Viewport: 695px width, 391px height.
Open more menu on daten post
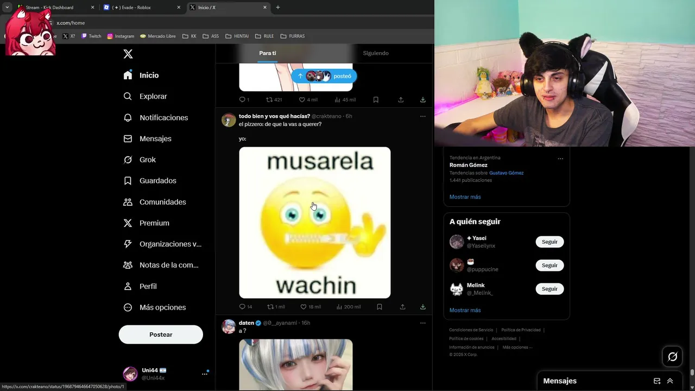422,323
